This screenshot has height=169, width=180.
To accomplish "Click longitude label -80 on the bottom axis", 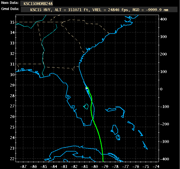I will pos(95,167).
